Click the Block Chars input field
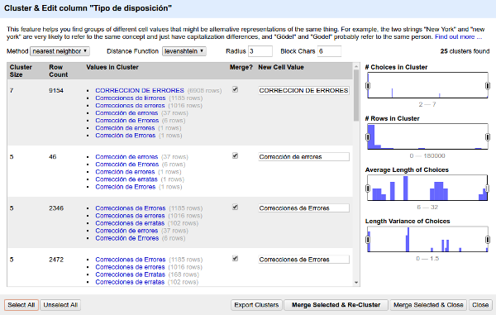The image size is (496, 315). pos(329,51)
